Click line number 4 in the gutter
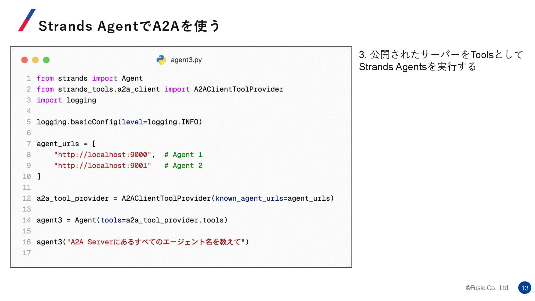 [29, 111]
